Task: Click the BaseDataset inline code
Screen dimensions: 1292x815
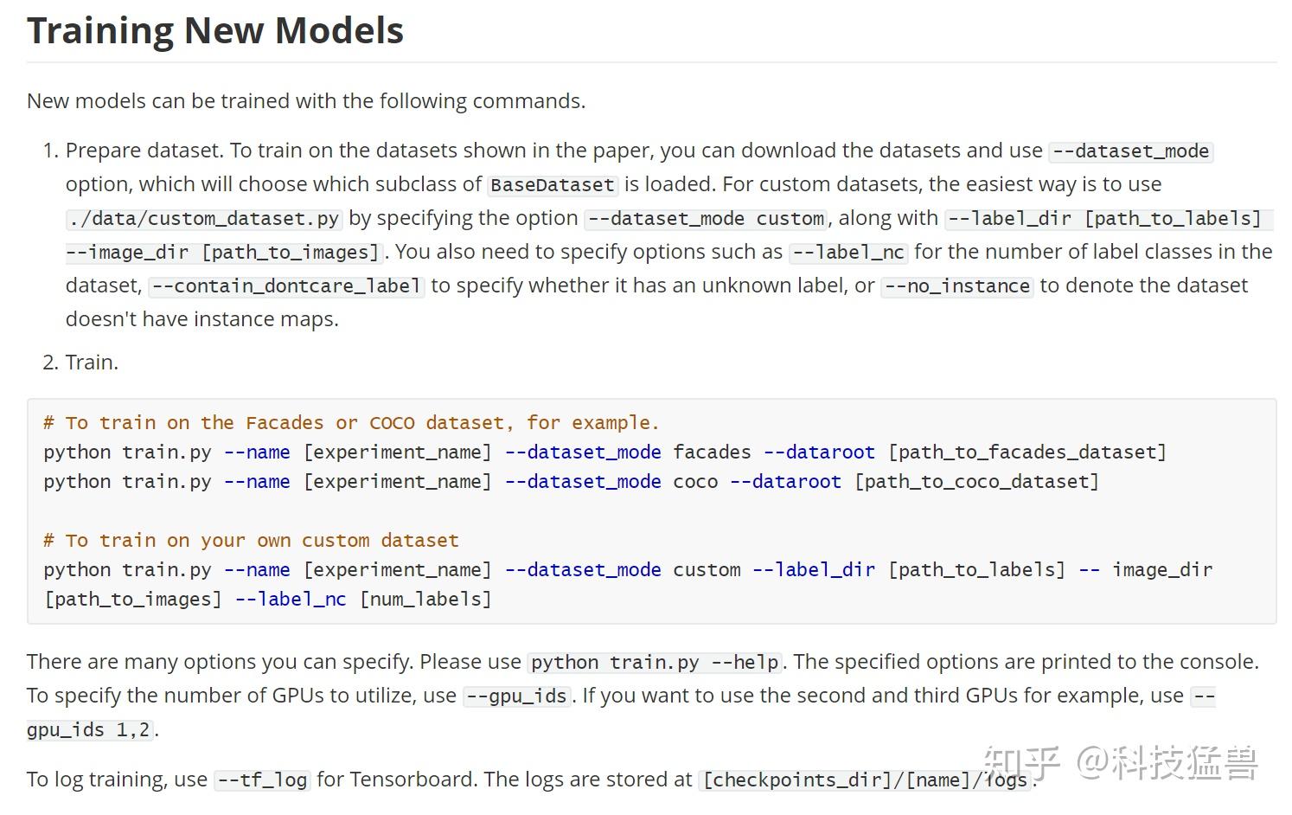Action: point(553,185)
